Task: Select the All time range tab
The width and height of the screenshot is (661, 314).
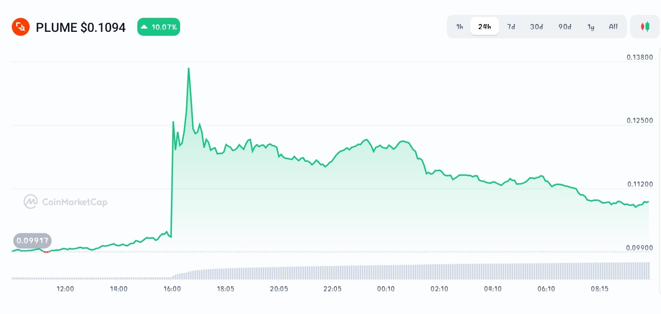Action: (613, 27)
